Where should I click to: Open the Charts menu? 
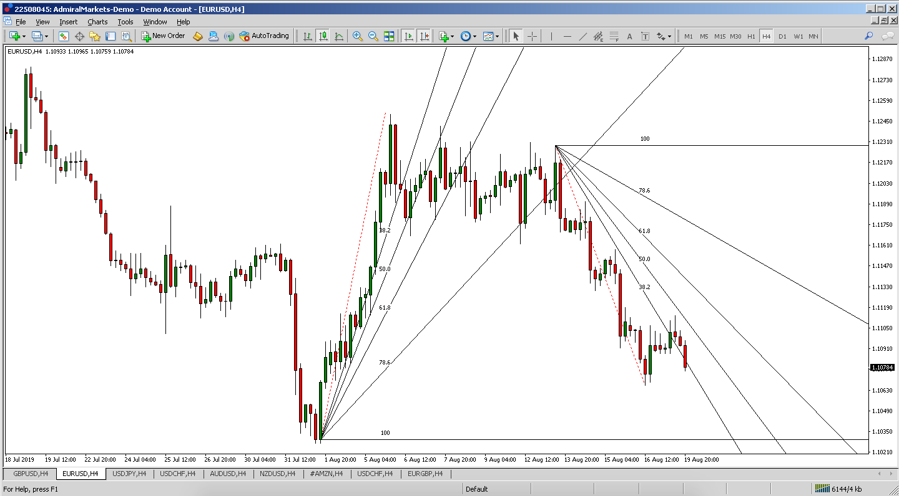(97, 21)
